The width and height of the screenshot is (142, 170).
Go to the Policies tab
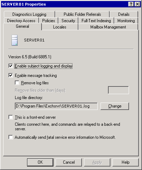click(49, 21)
